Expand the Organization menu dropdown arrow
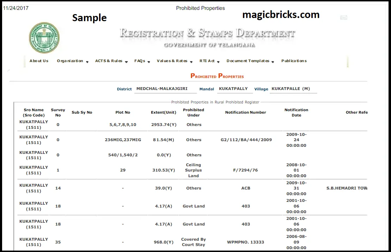 click(87, 62)
